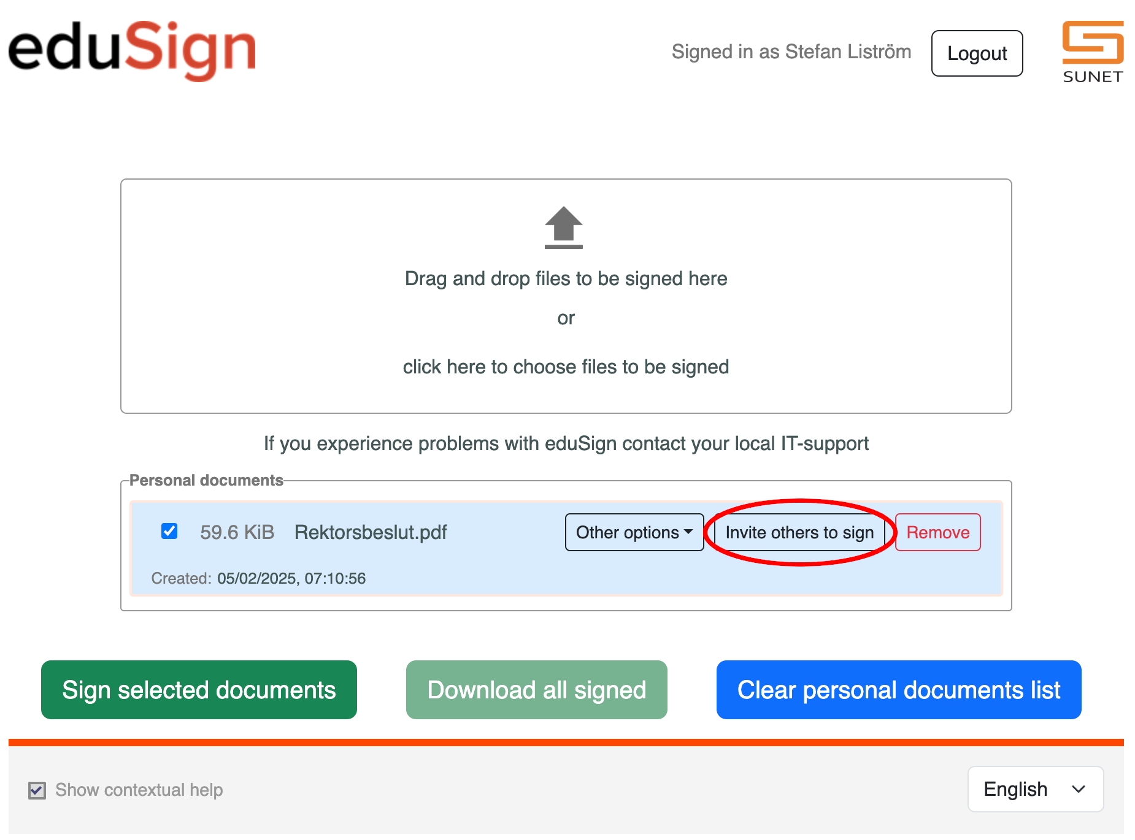Click the language selector chevron arrow
1135x840 pixels.
coord(1079,789)
